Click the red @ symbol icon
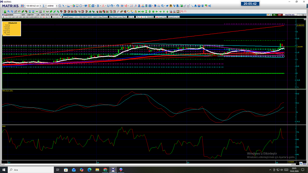The width and height of the screenshot is (308, 173). point(185,12)
